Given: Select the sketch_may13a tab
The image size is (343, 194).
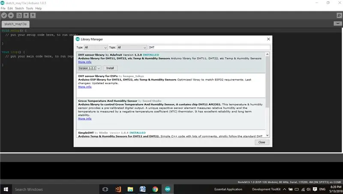Looking at the screenshot, I should click(x=15, y=24).
